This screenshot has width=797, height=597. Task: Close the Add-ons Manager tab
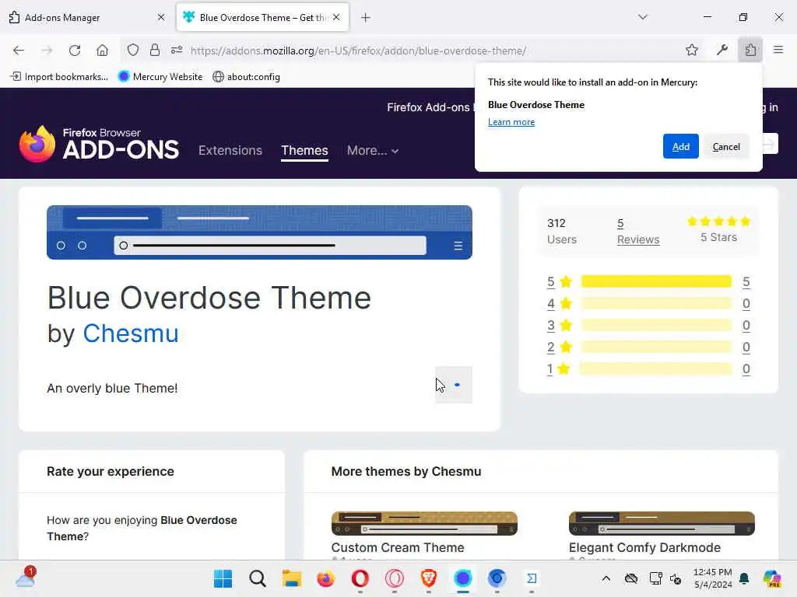[x=161, y=17]
